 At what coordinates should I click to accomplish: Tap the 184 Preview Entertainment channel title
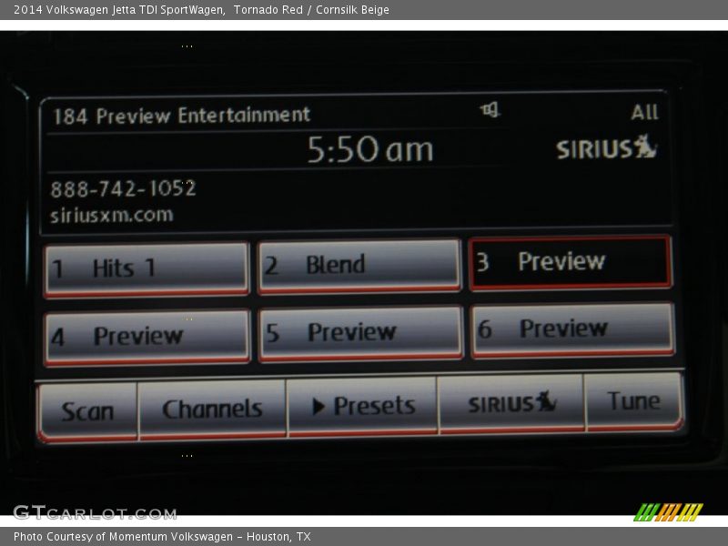[x=181, y=116]
